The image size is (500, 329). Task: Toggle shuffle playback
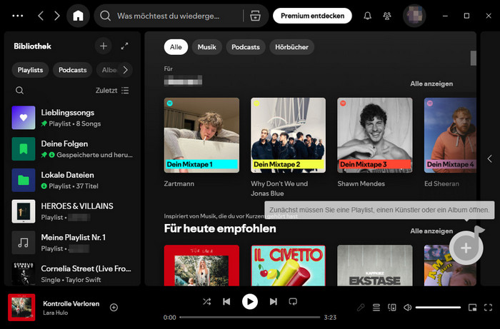click(206, 302)
